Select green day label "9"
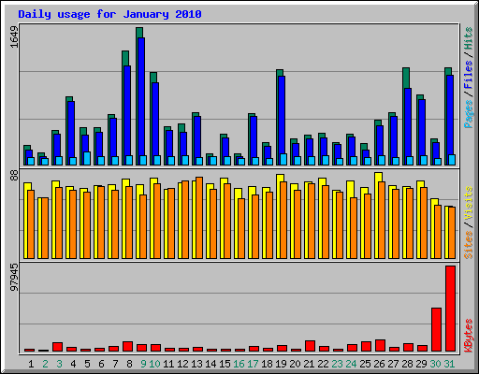This screenshot has width=479, height=374. tap(143, 364)
